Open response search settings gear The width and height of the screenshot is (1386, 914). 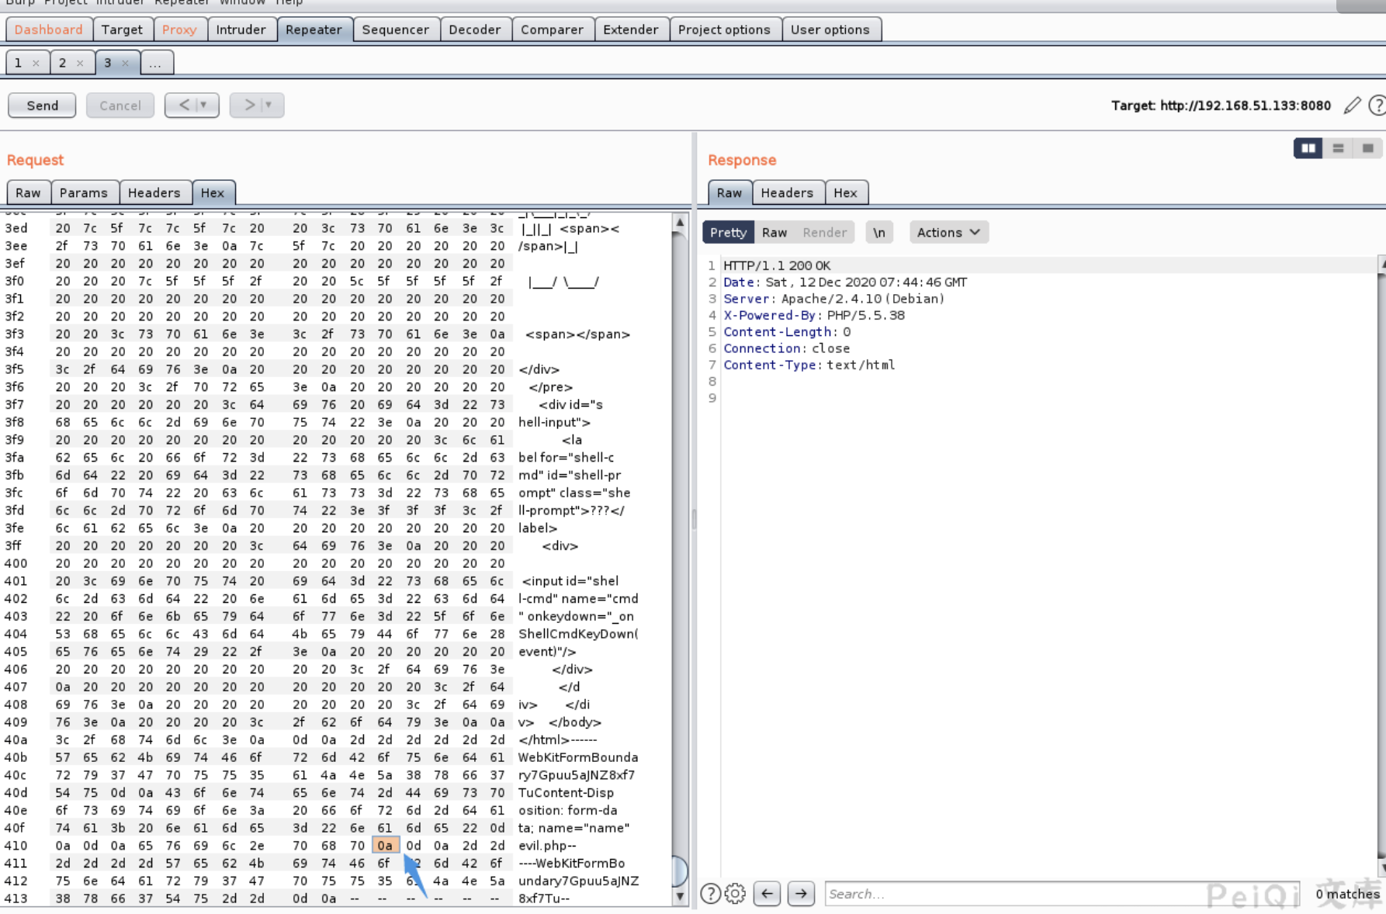point(735,894)
